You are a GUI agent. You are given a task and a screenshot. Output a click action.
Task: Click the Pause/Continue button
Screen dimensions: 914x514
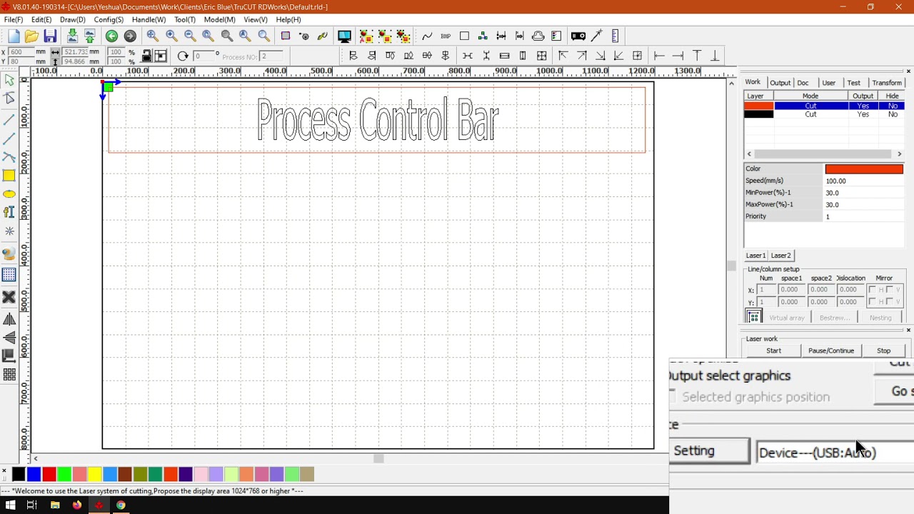[x=831, y=351]
